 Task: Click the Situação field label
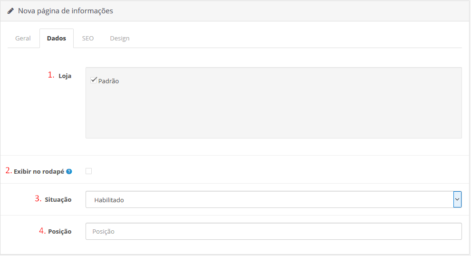click(x=58, y=200)
